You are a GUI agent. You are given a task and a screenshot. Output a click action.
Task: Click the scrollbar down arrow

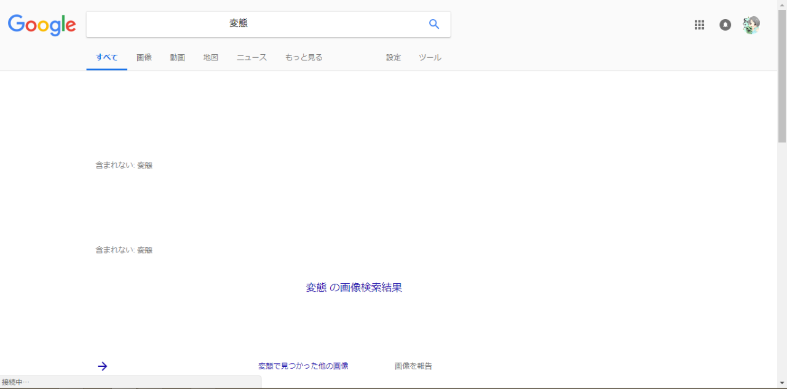pos(782,383)
